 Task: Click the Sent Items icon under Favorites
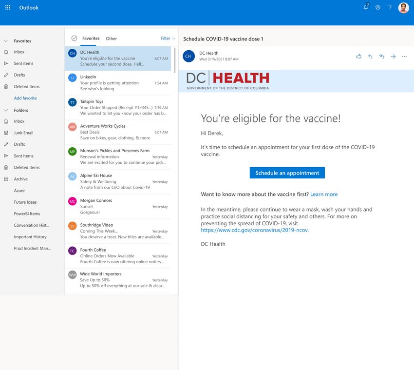coord(6,63)
